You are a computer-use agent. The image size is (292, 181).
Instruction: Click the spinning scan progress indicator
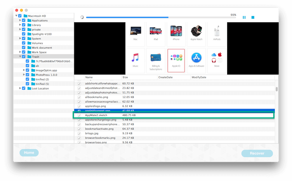pyautogui.click(x=82, y=17)
